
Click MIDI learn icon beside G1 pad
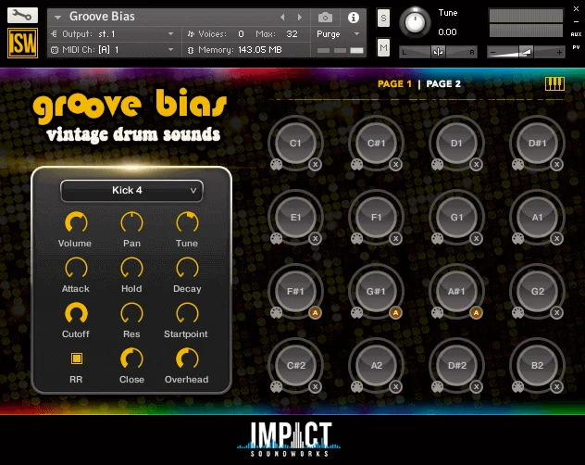tap(437, 239)
